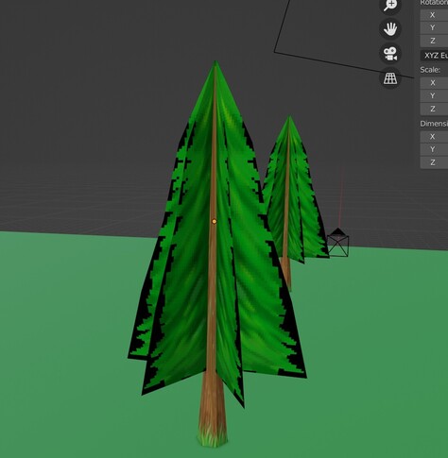The width and height of the screenshot is (448, 458).
Task: Click the Dimensions X field
Action: coord(434,137)
